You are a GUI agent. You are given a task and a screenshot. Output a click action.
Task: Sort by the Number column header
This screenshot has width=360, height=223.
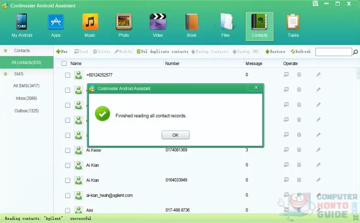[172, 63]
